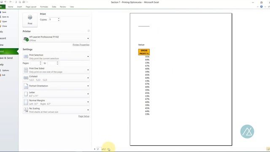This screenshot has width=270, height=152.
Task: Click the quick print icon in the title bar
Action: click(x=24, y=2)
